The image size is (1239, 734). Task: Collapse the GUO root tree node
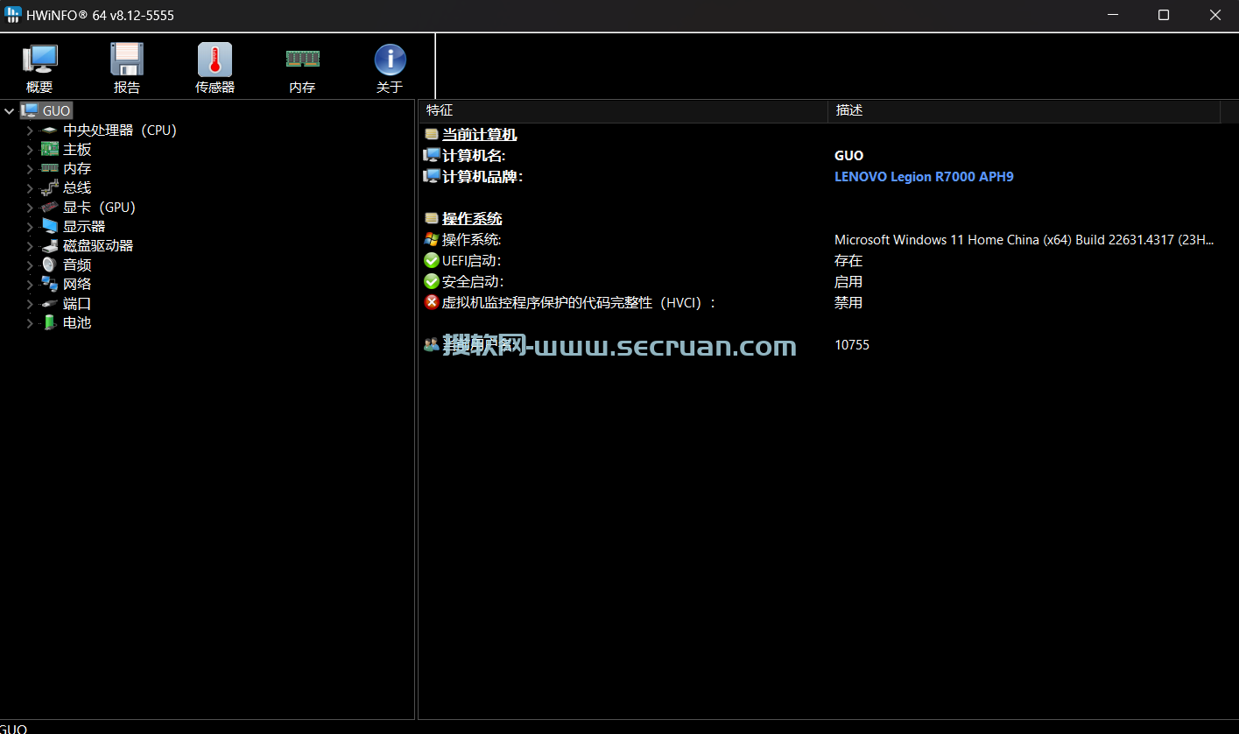coord(10,111)
